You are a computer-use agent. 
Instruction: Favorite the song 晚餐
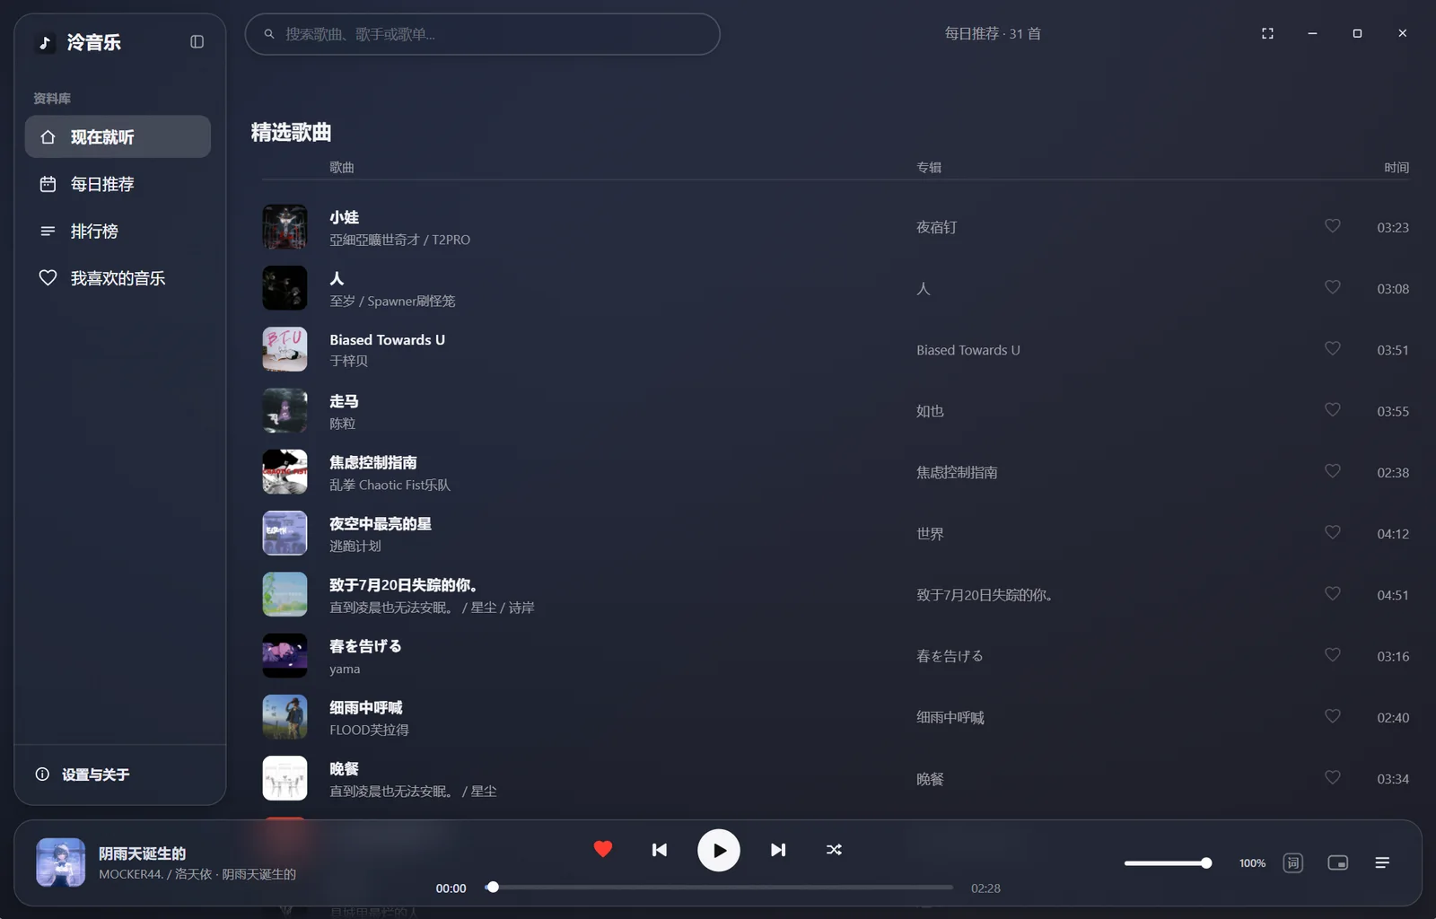point(1333,777)
